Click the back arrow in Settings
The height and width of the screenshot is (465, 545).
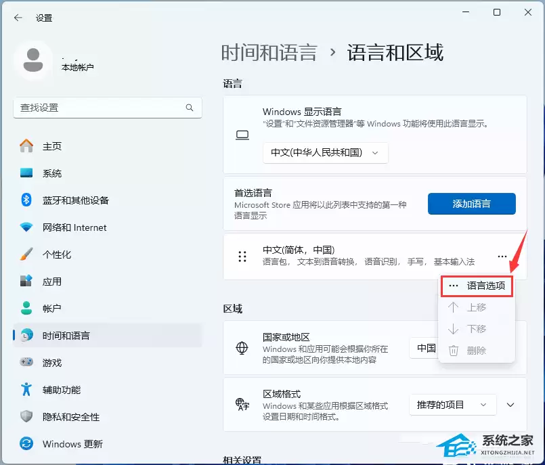click(18, 18)
